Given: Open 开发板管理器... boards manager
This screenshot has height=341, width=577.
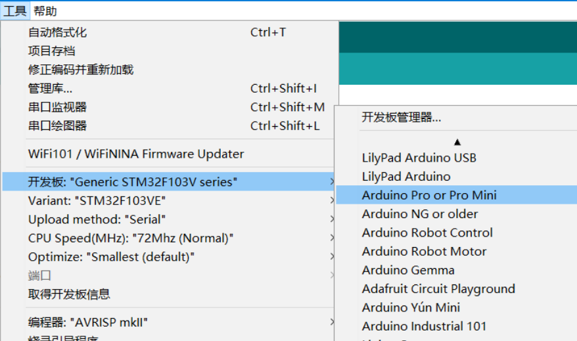Looking at the screenshot, I should 456,118.
